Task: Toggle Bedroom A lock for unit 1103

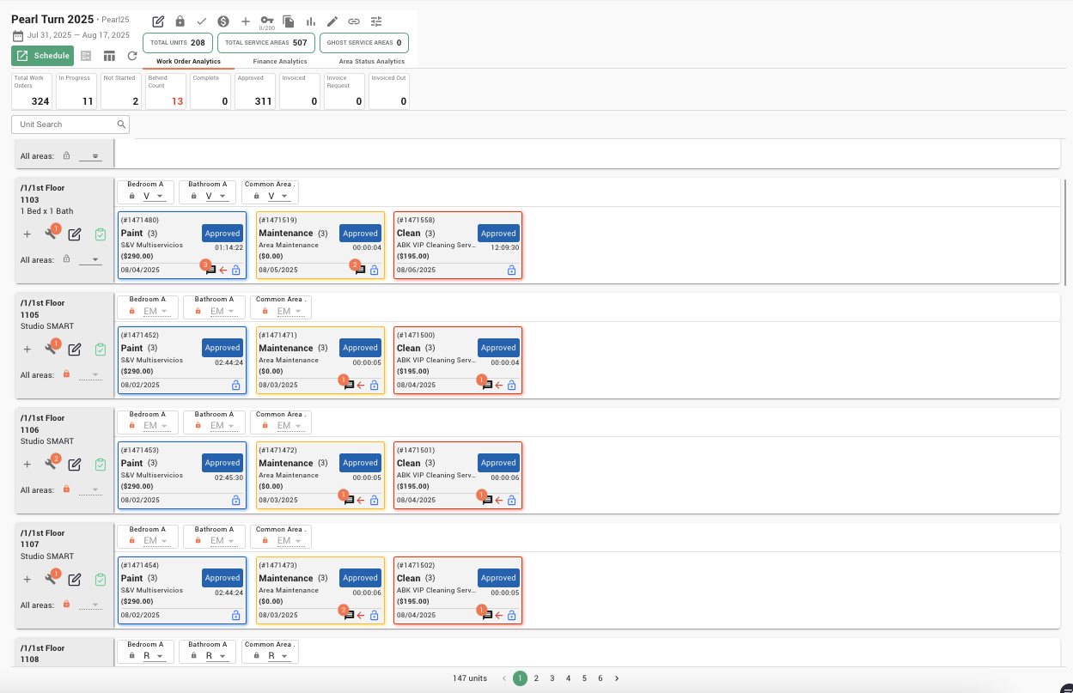Action: tap(133, 196)
